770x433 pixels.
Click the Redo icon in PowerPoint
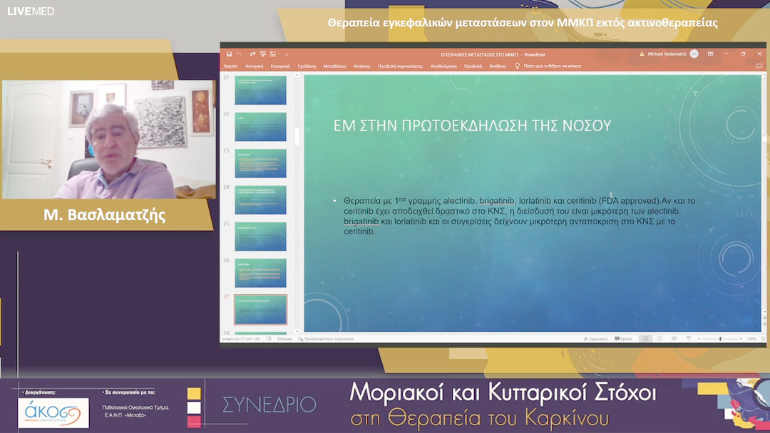pos(252,53)
